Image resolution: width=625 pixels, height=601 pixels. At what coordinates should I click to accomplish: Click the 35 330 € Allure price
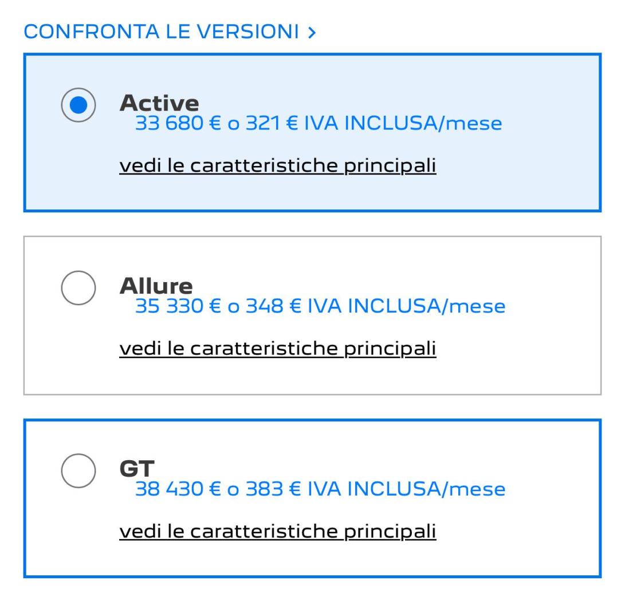pyautogui.click(x=177, y=306)
